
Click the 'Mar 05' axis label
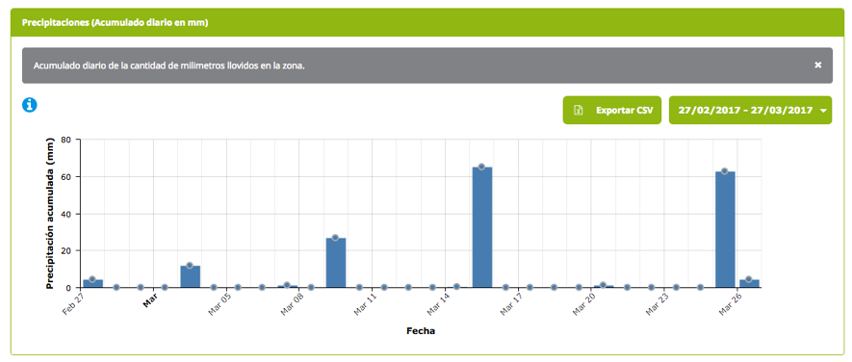pyautogui.click(x=219, y=304)
